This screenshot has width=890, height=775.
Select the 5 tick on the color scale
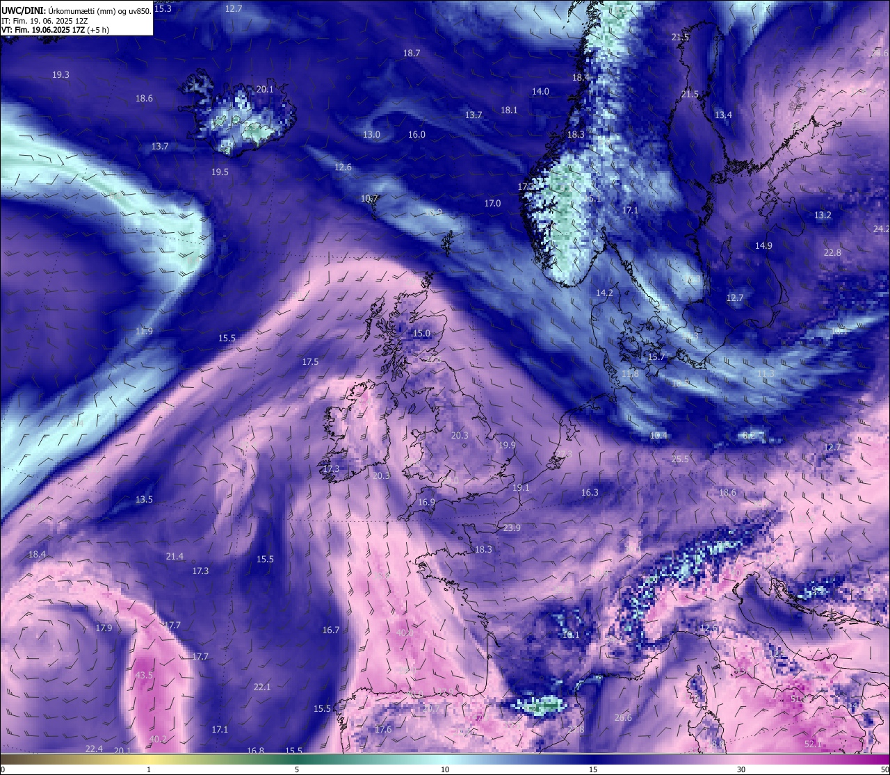coord(297,769)
